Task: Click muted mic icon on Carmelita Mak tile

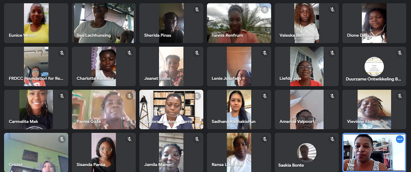Action: [62, 96]
